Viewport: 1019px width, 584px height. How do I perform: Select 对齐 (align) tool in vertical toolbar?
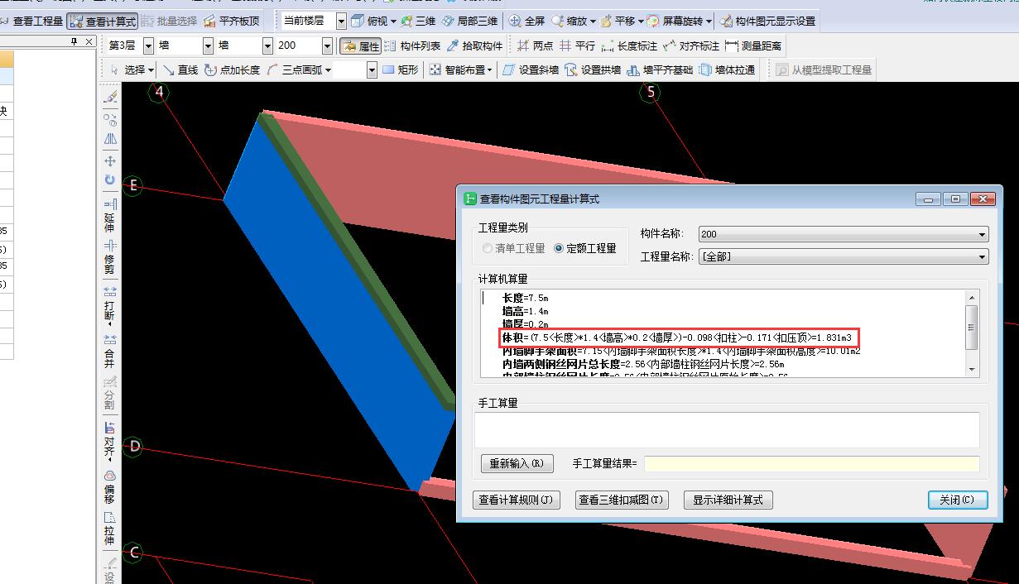[x=110, y=440]
